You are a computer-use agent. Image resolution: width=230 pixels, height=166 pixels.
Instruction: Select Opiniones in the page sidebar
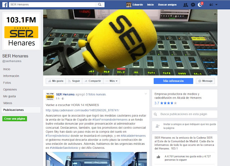[x=10, y=89]
